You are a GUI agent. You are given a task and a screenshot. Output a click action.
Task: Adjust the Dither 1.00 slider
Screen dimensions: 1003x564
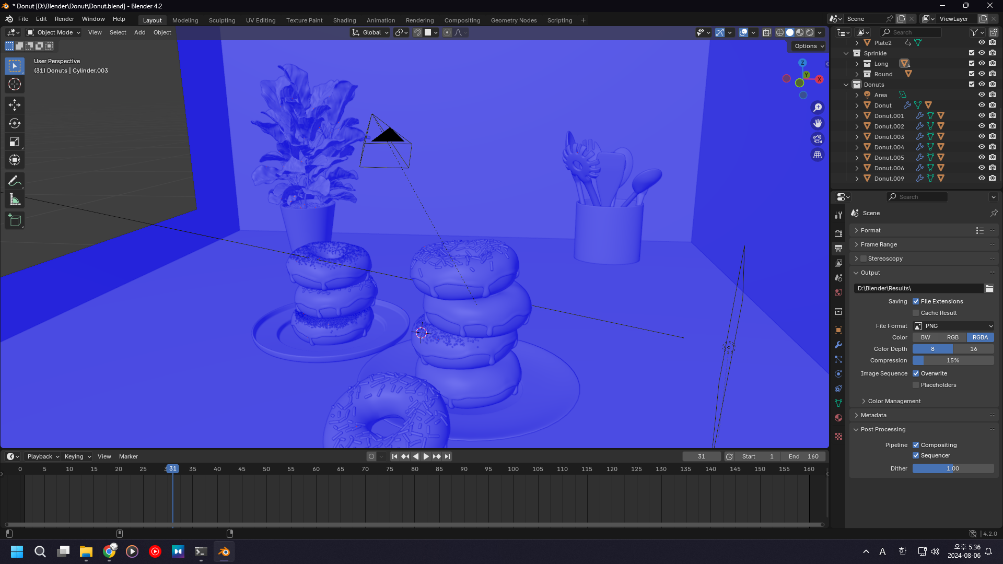click(x=953, y=468)
